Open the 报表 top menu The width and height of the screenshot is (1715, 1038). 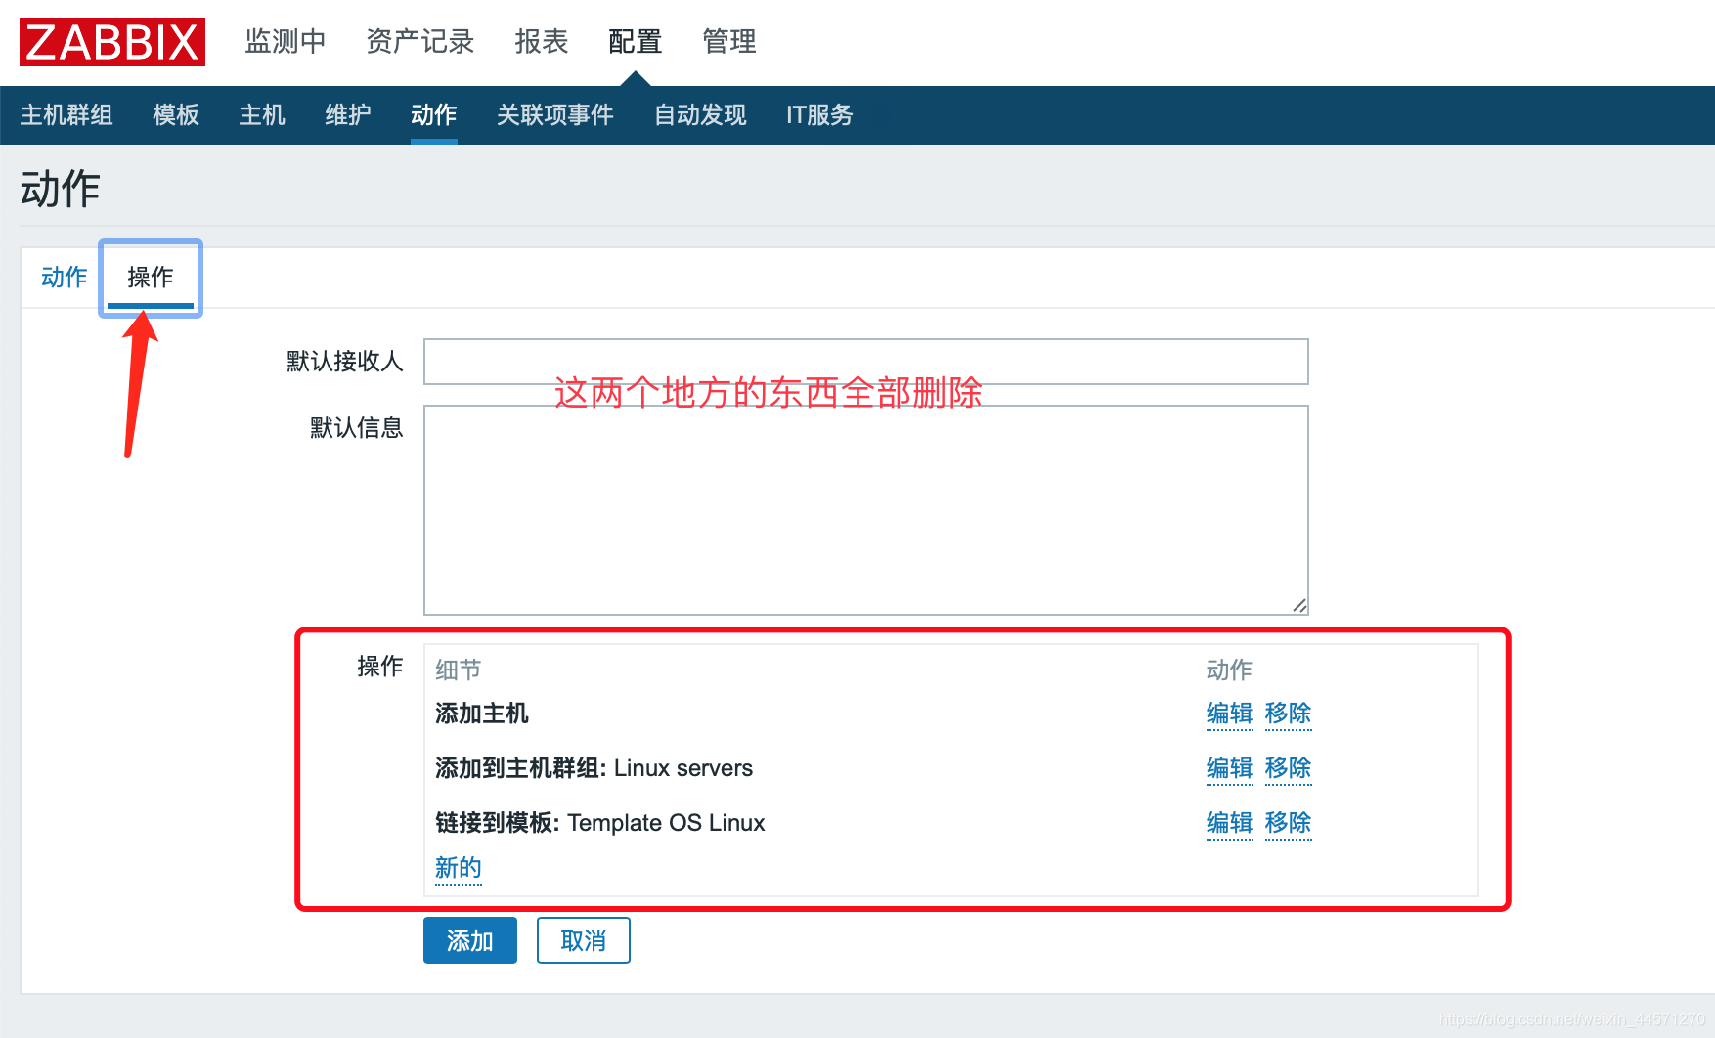point(542,41)
